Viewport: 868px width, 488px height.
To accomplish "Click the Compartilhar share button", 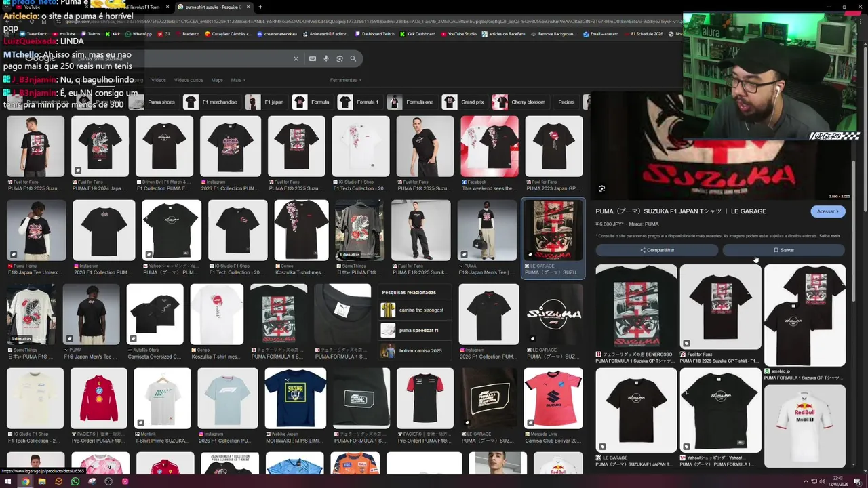I will pyautogui.click(x=656, y=250).
